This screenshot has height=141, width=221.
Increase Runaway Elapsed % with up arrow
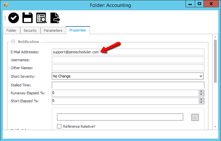[201, 91]
